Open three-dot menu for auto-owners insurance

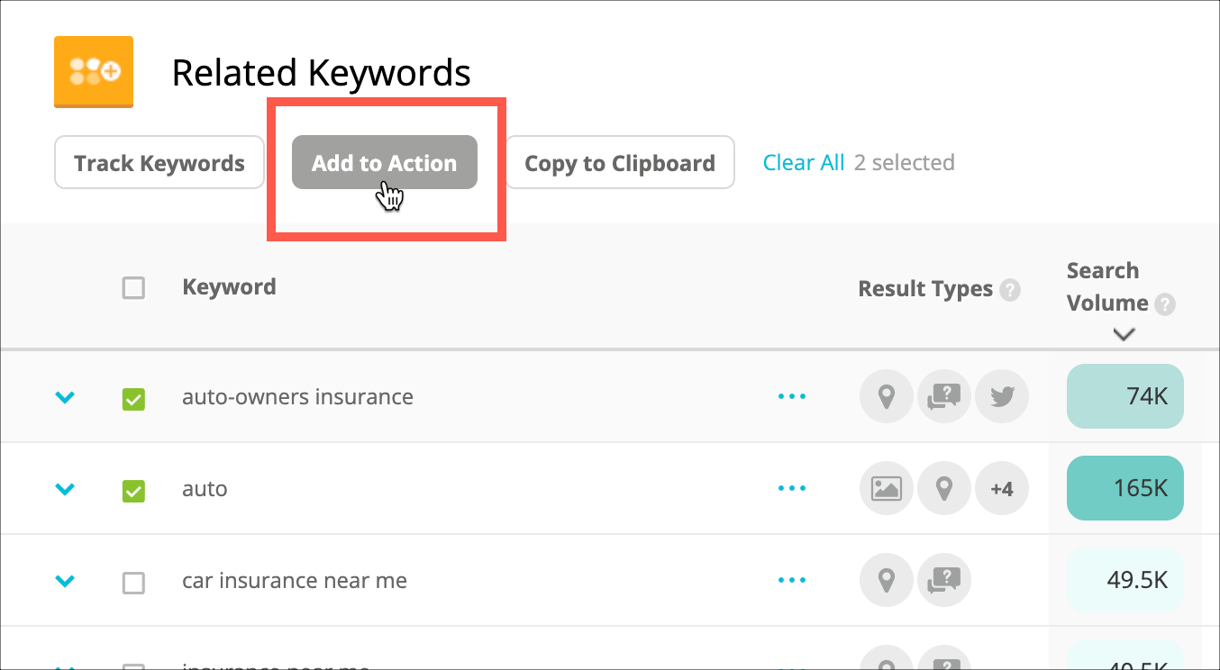click(792, 396)
